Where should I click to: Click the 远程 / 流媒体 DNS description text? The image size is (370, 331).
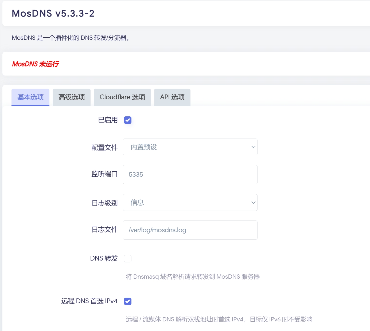pos(219,319)
